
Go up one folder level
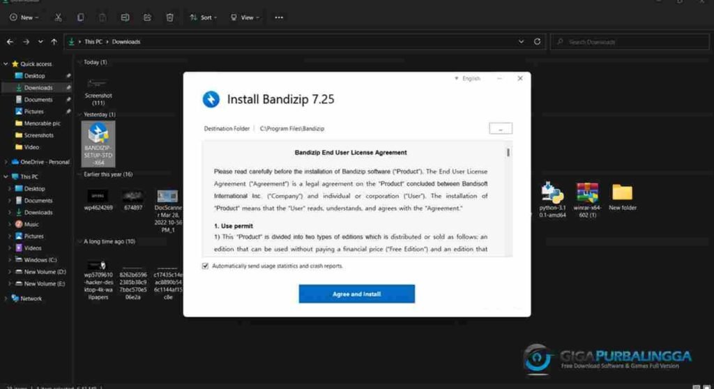click(x=54, y=41)
